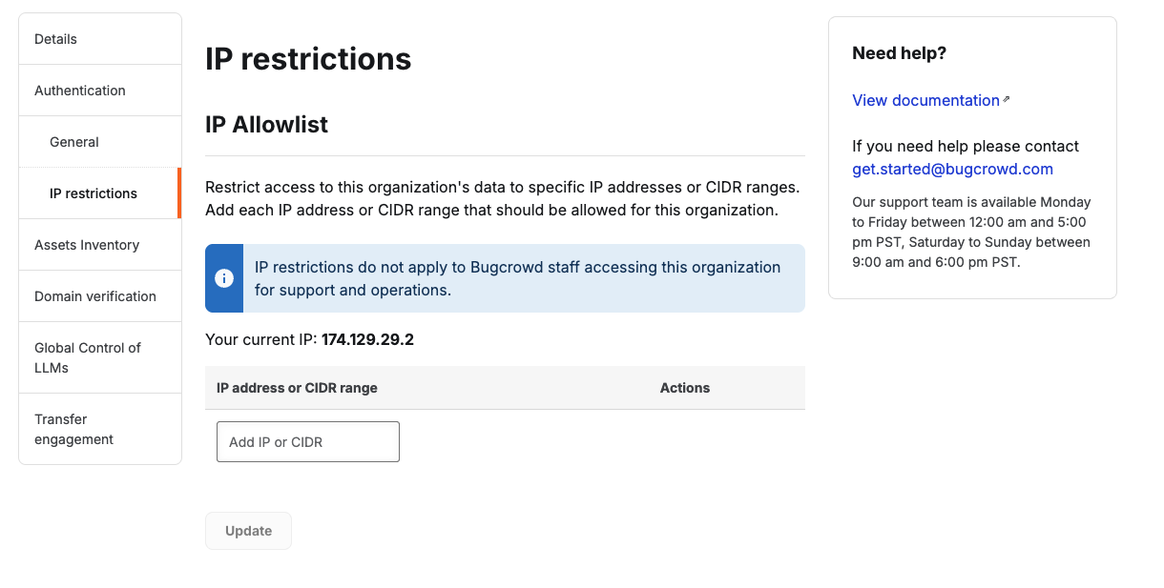Click the 'If you need help please contact' text
The height and width of the screenshot is (588, 1164).
tap(966, 146)
